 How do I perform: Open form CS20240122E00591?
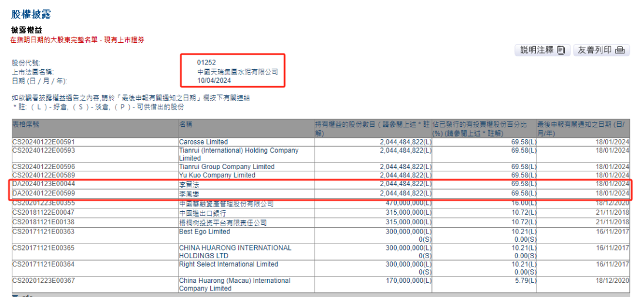[43, 142]
